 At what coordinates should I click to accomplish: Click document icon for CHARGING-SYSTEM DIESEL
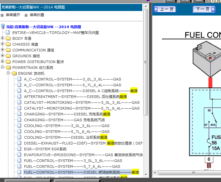coord(19,114)
